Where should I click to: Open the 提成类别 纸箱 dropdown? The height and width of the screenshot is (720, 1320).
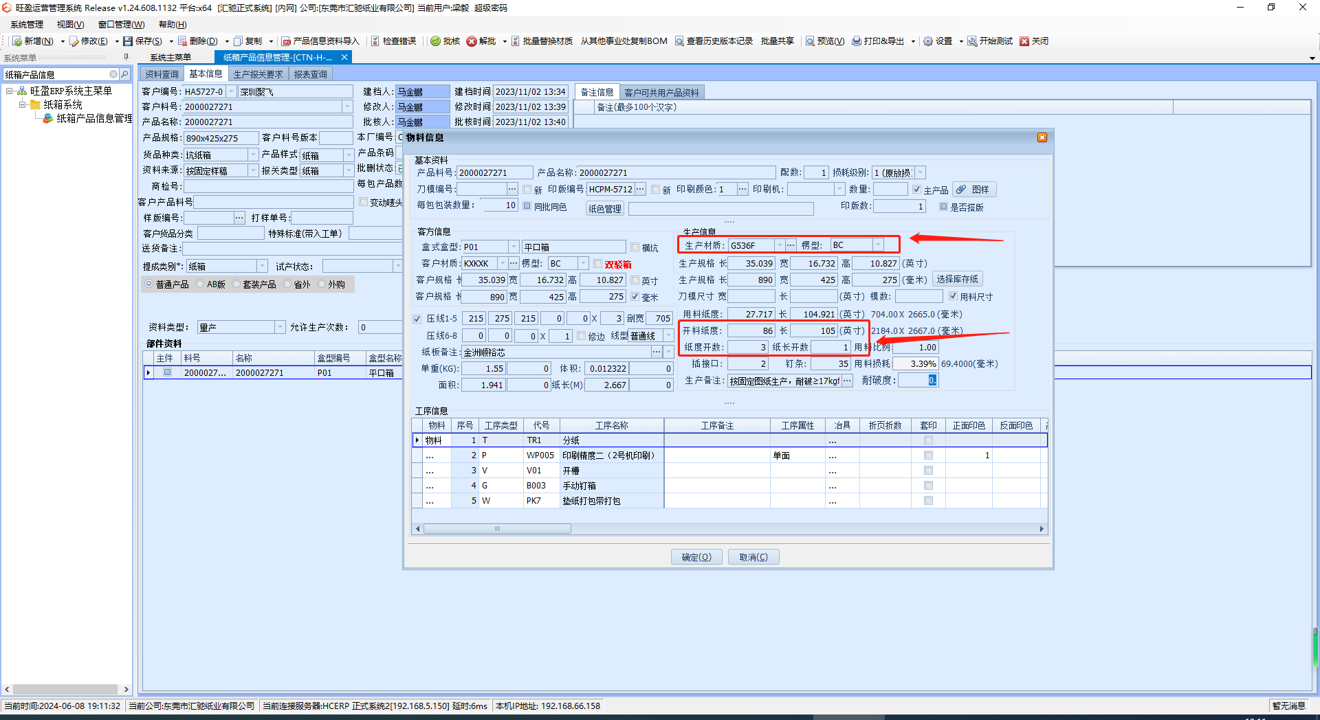click(x=262, y=266)
